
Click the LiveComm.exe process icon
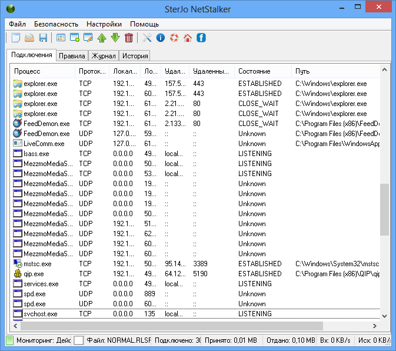(x=18, y=143)
